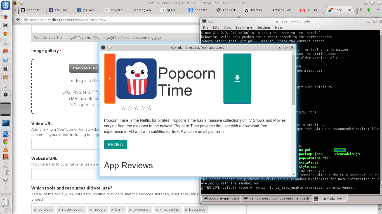Click the Firefox back button
Viewport: 382px width, 214px height.
[18, 20]
